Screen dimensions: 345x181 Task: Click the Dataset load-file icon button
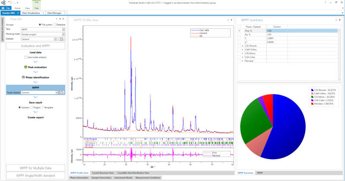[62, 39]
